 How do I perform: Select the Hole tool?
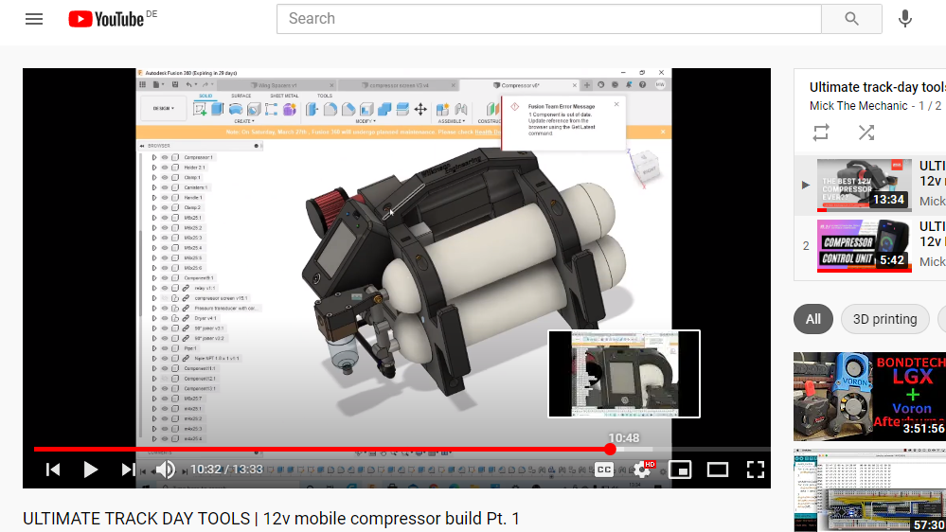[254, 109]
